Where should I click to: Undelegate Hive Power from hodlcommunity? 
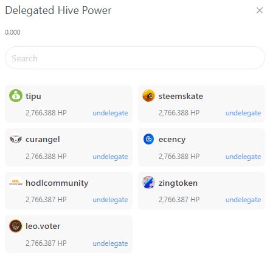click(110, 200)
